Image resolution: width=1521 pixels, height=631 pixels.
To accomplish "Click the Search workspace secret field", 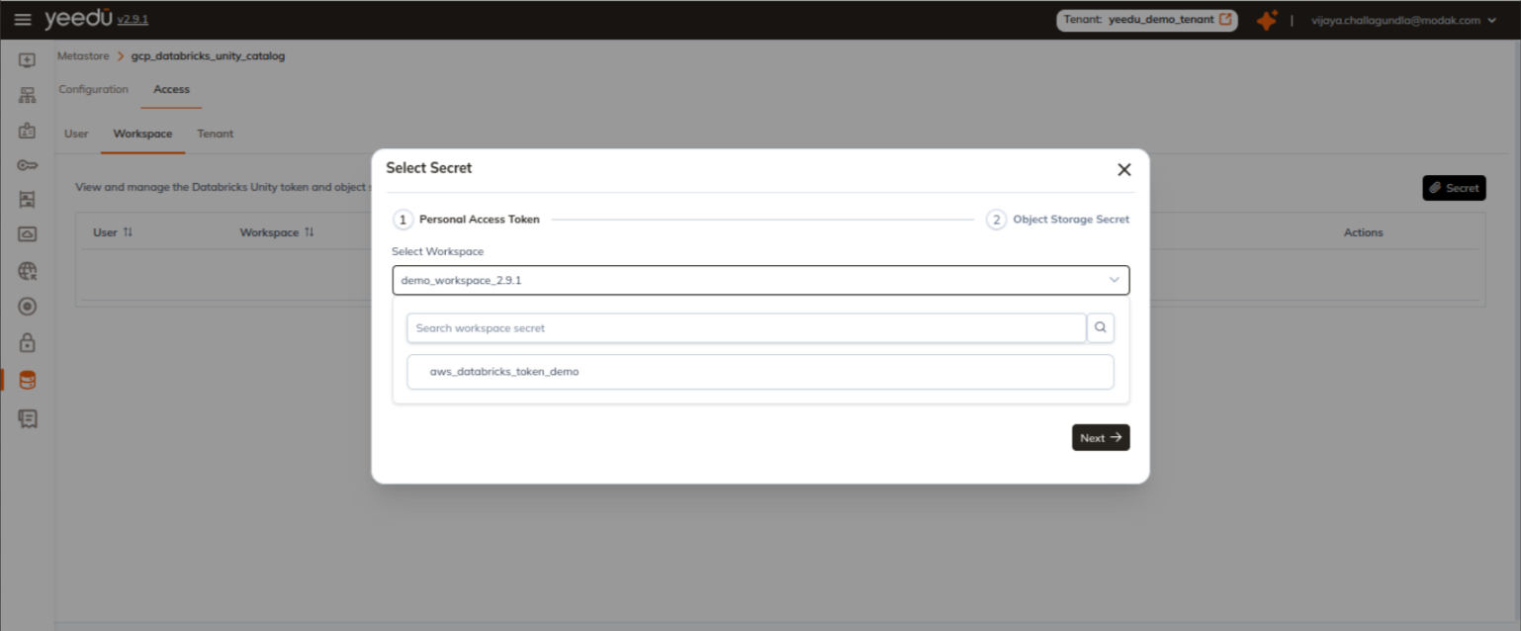I will click(746, 328).
